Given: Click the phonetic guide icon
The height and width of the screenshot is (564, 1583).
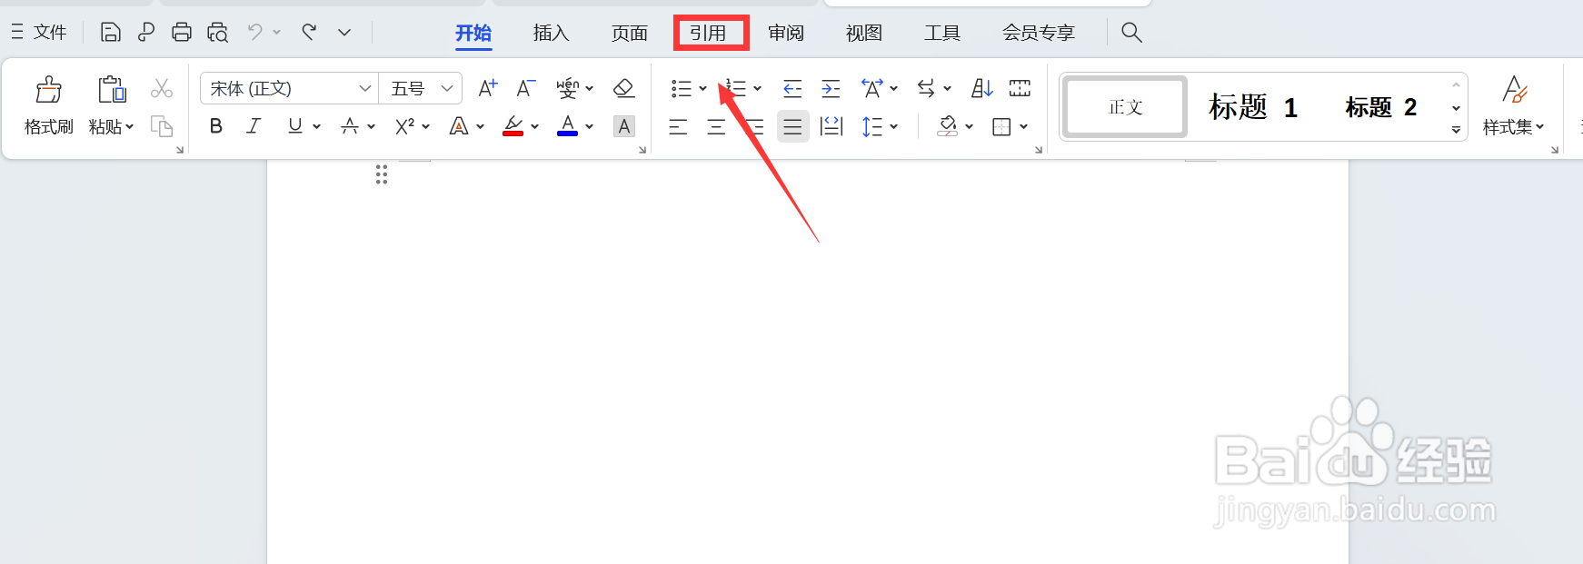Looking at the screenshot, I should (x=568, y=88).
